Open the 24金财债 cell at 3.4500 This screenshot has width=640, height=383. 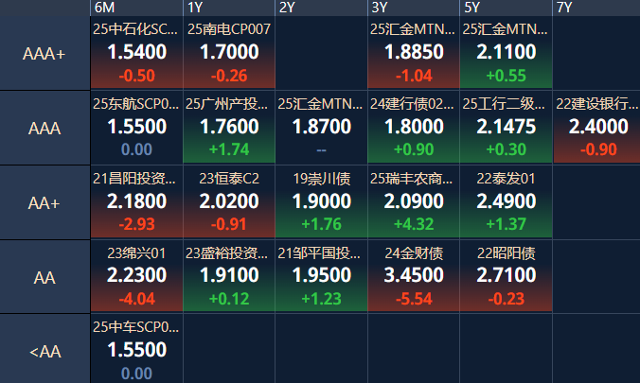coord(414,276)
